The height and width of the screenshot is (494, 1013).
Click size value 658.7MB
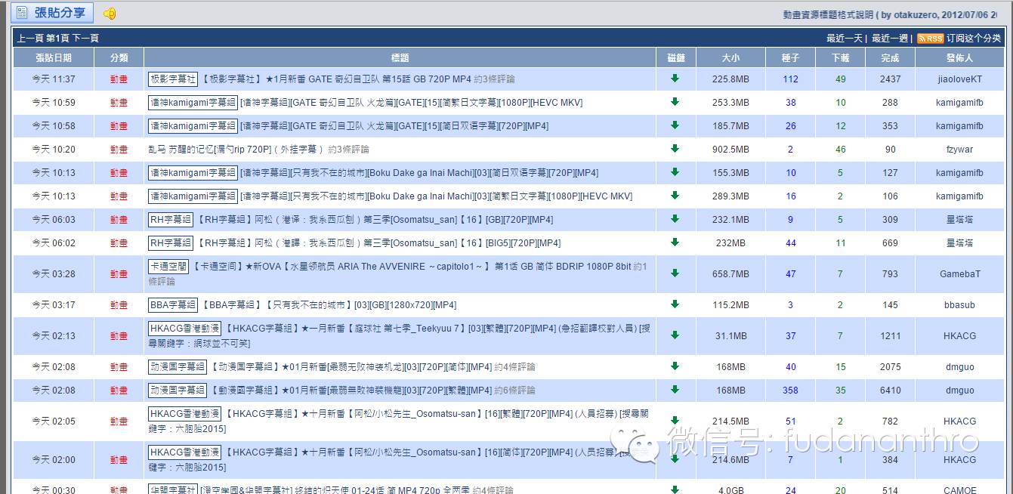730,273
